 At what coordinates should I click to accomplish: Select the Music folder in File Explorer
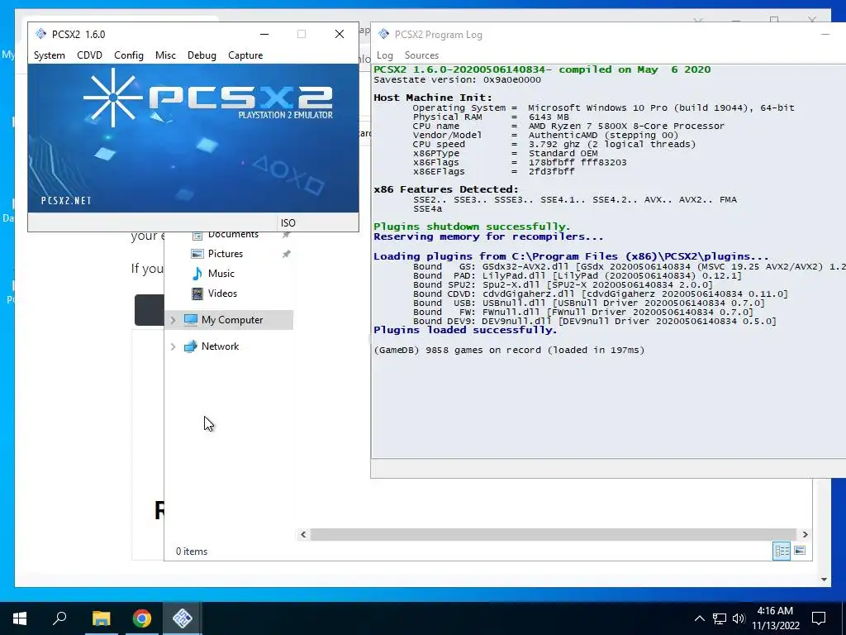221,274
